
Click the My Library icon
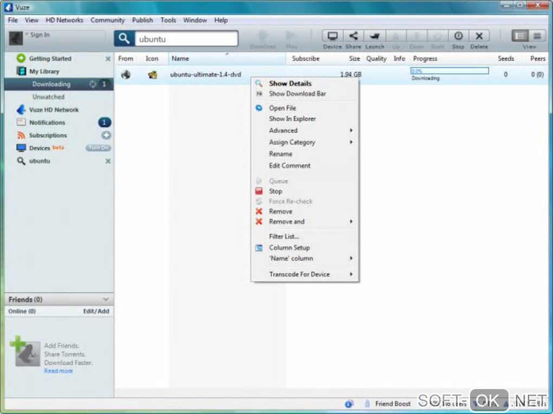coord(21,71)
